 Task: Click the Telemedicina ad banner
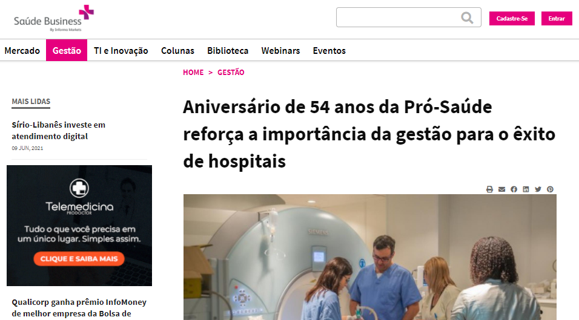coord(79,226)
